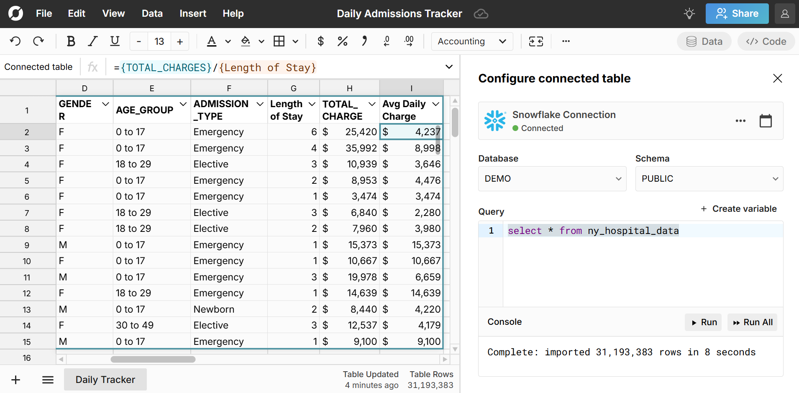Click the redo arrow icon
This screenshot has width=799, height=393.
(38, 41)
